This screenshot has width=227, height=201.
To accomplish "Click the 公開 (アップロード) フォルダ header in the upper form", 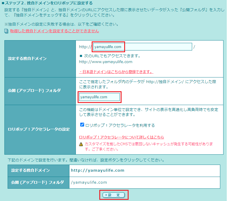I will pos(34,90).
